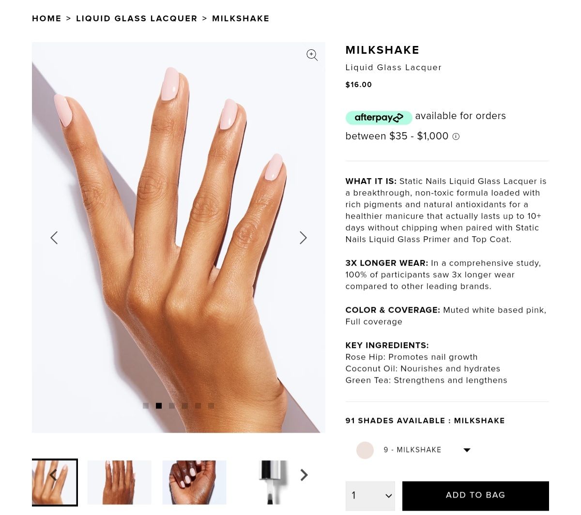Go to previous product image arrow
The height and width of the screenshot is (515, 581).
point(54,238)
